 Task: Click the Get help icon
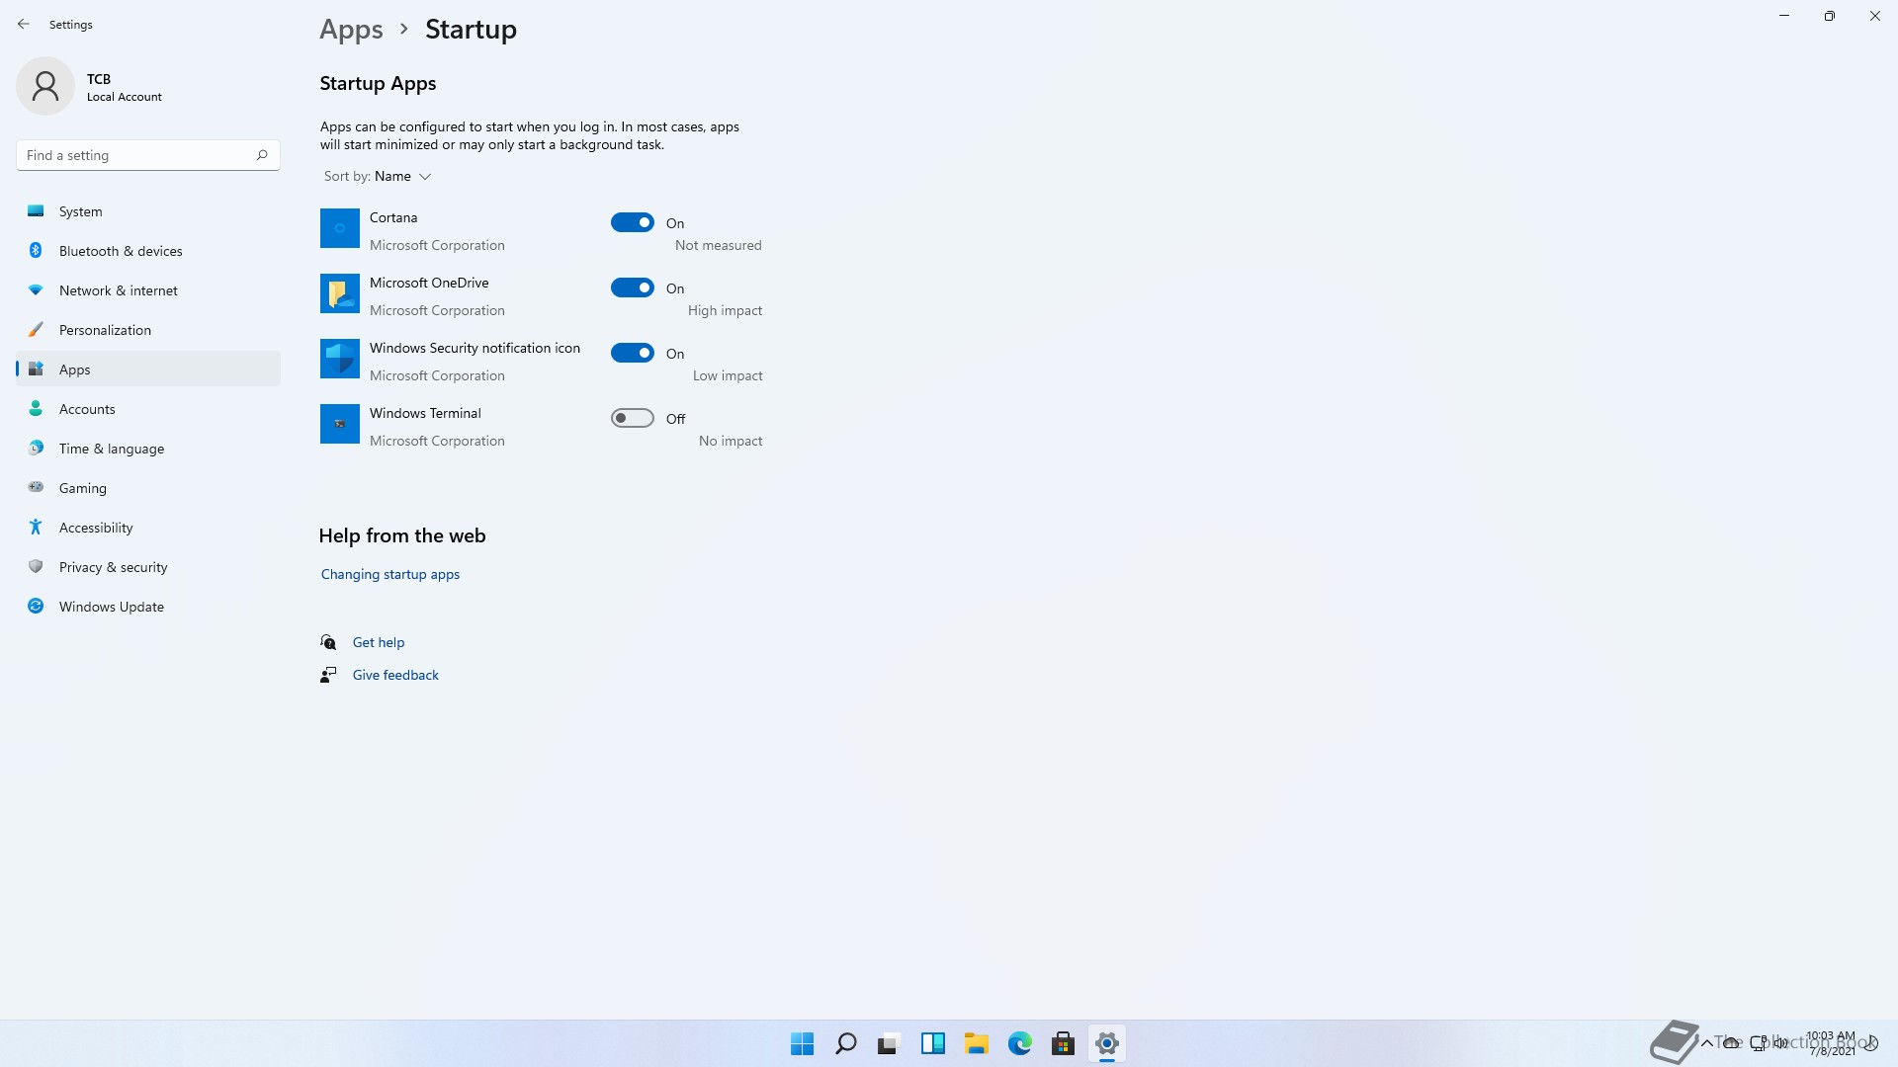tap(328, 642)
